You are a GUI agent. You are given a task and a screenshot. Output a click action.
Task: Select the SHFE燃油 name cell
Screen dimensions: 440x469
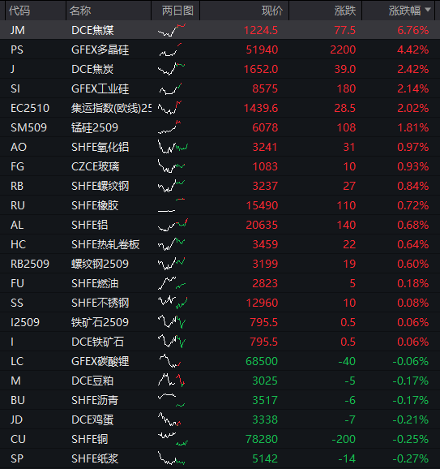[x=95, y=283]
